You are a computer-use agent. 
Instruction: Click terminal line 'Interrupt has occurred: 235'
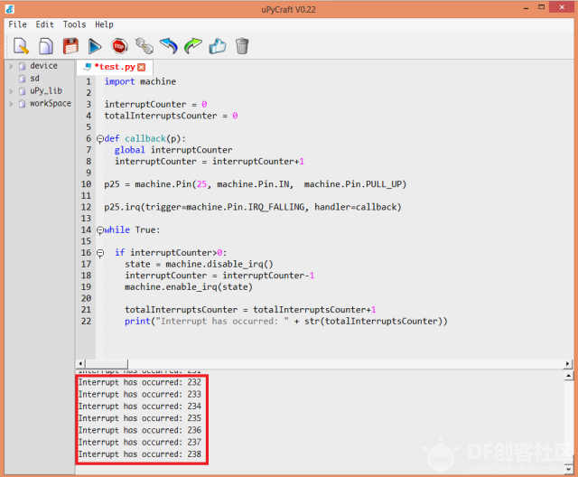140,418
